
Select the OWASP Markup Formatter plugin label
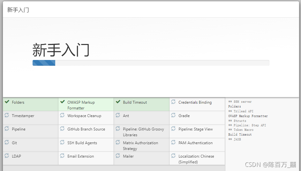[81, 105]
